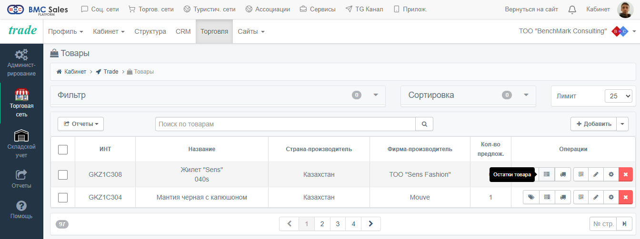Click truck icon in GKZ1C304 row
The width and height of the screenshot is (640, 239).
point(563,197)
